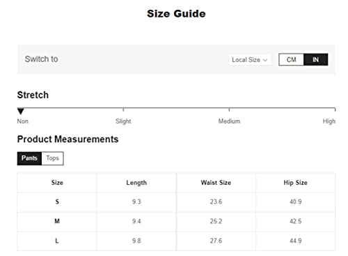Click the Non stretch label
This screenshot has height=256, width=348.
point(23,121)
